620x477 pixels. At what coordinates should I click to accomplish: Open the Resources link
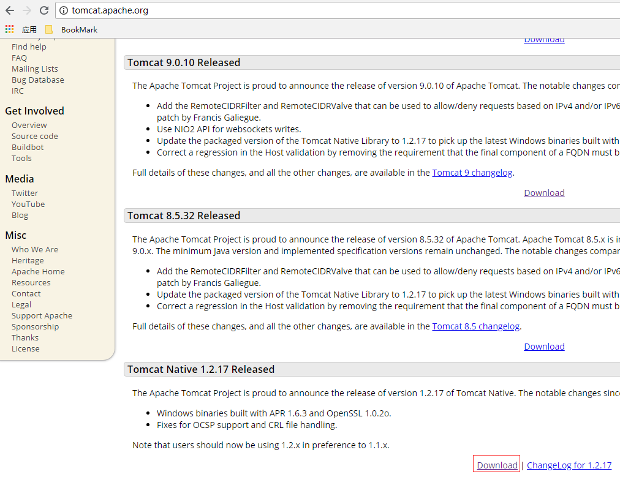click(x=31, y=282)
